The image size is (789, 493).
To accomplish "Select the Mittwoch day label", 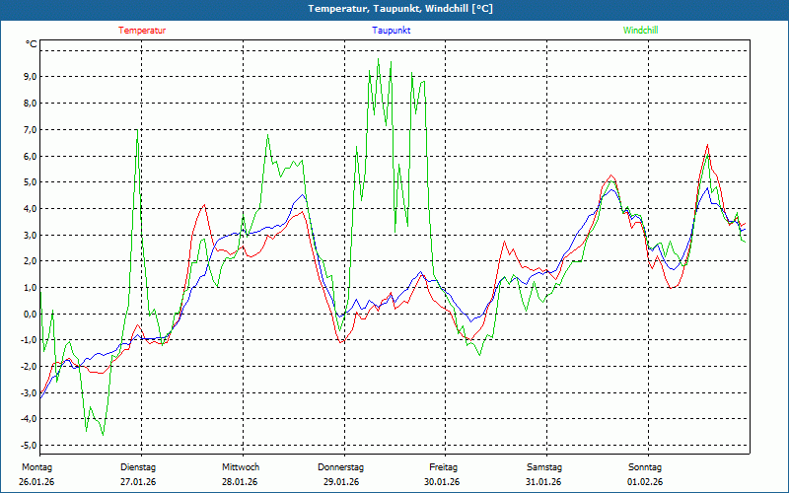I will [x=240, y=466].
